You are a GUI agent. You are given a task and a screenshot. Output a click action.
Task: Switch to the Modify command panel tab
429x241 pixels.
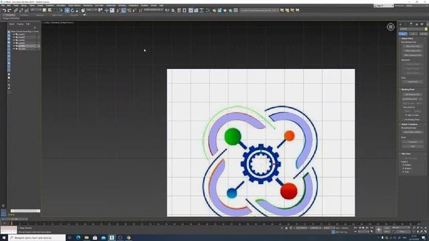406,24
